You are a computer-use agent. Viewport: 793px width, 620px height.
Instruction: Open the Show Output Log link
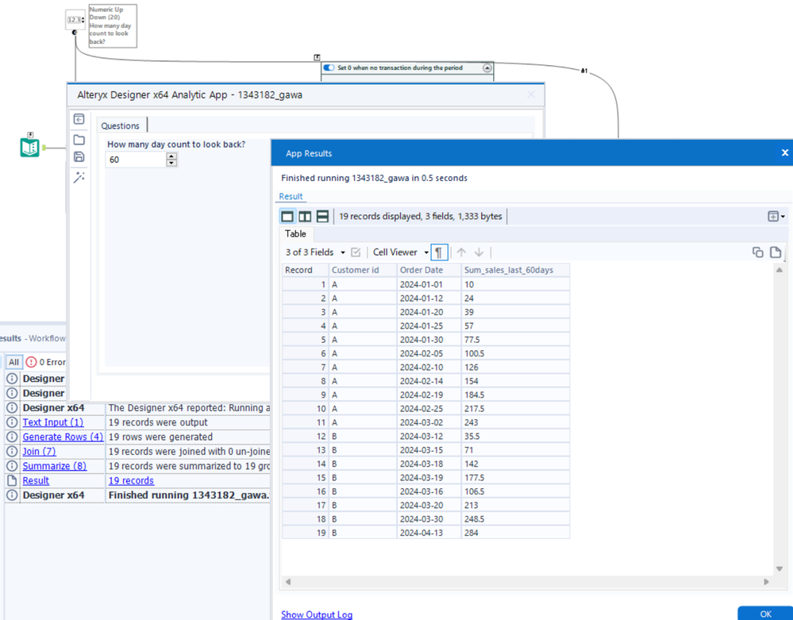point(317,614)
